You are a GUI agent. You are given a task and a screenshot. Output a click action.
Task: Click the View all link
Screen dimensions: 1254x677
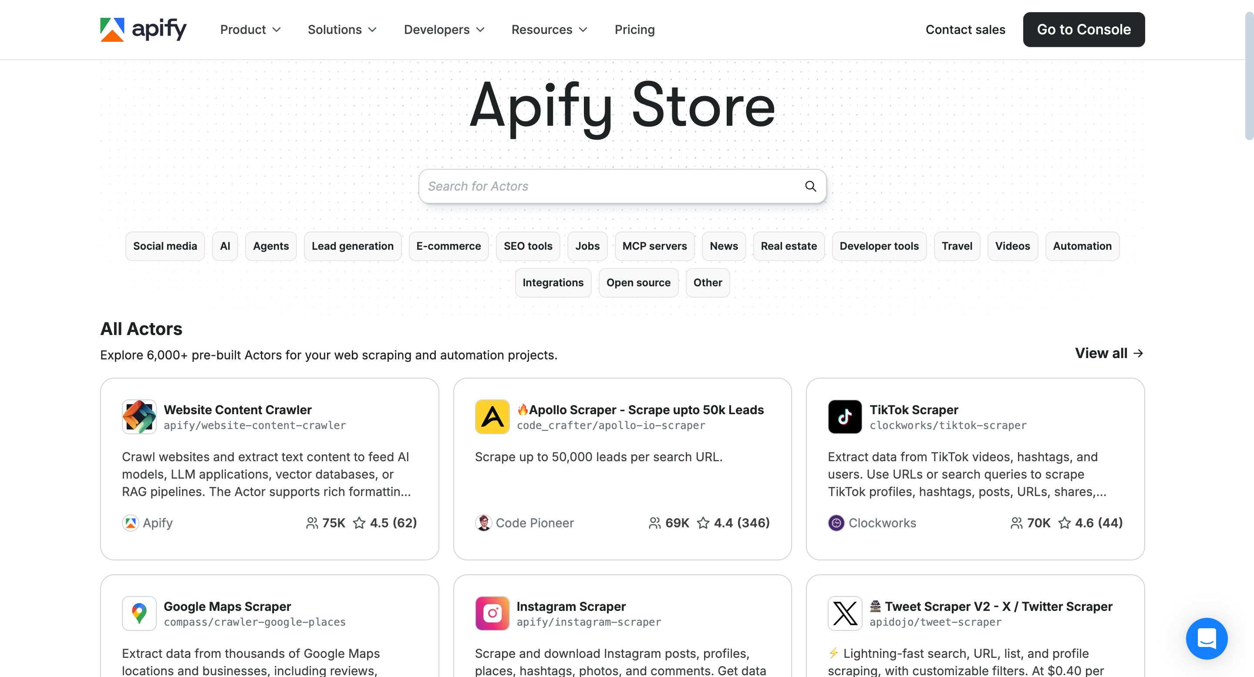(1109, 353)
